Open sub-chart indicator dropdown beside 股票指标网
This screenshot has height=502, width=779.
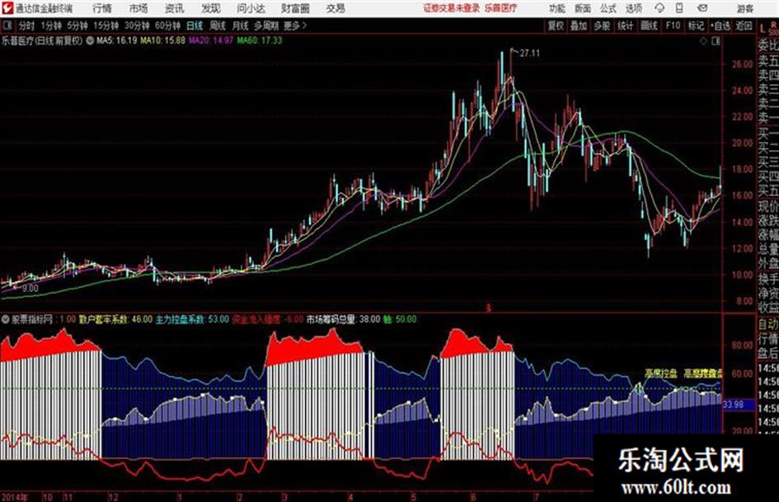click(6, 320)
